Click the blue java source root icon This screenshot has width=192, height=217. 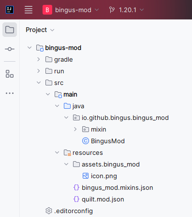click(x=67, y=106)
